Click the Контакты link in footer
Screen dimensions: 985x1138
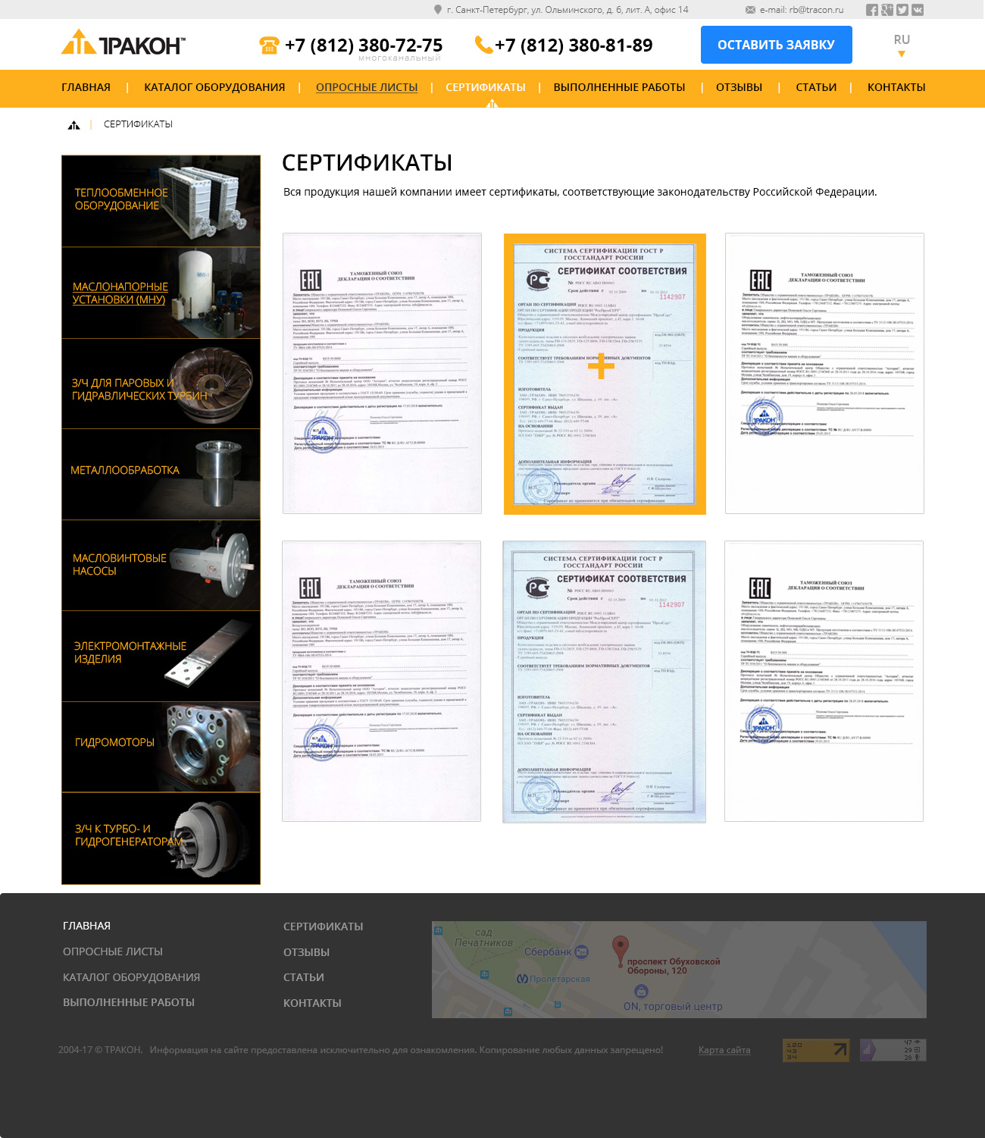[312, 1003]
